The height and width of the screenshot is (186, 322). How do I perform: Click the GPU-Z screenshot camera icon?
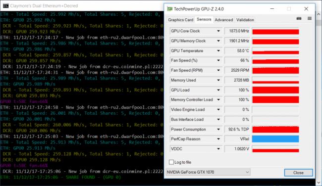coord(299,18)
